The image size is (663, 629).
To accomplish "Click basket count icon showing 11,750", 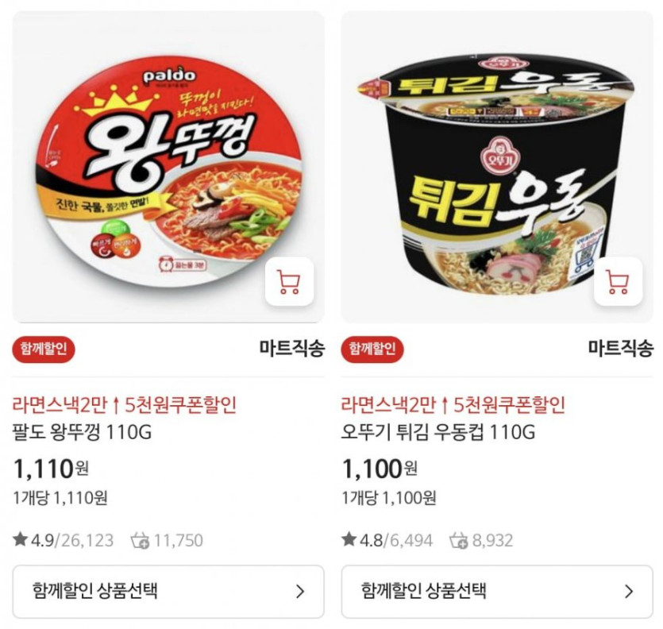I will coord(140,541).
